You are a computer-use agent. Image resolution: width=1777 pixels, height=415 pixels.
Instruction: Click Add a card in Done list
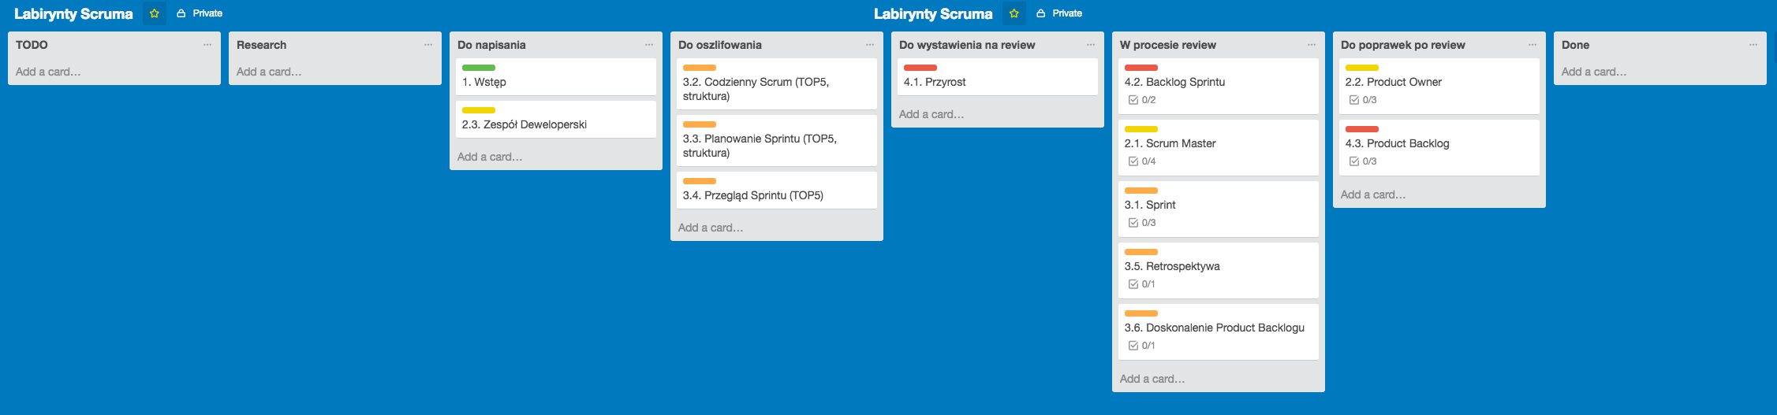pyautogui.click(x=1594, y=72)
